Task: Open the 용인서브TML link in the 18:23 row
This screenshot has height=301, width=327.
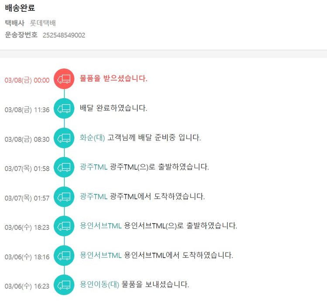Action: tap(101, 226)
